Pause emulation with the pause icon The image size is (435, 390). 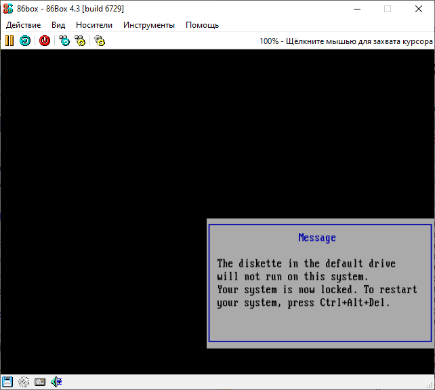(x=9, y=41)
